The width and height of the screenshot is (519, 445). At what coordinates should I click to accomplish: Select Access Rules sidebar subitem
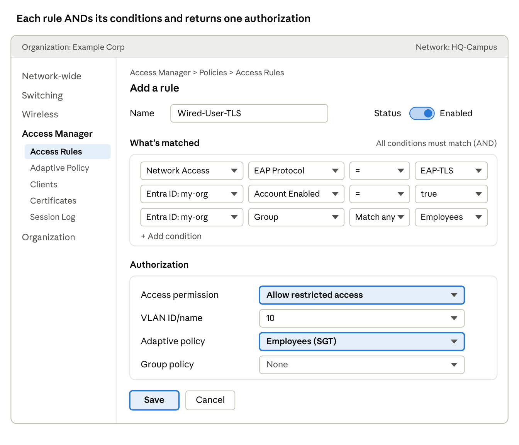click(68, 152)
